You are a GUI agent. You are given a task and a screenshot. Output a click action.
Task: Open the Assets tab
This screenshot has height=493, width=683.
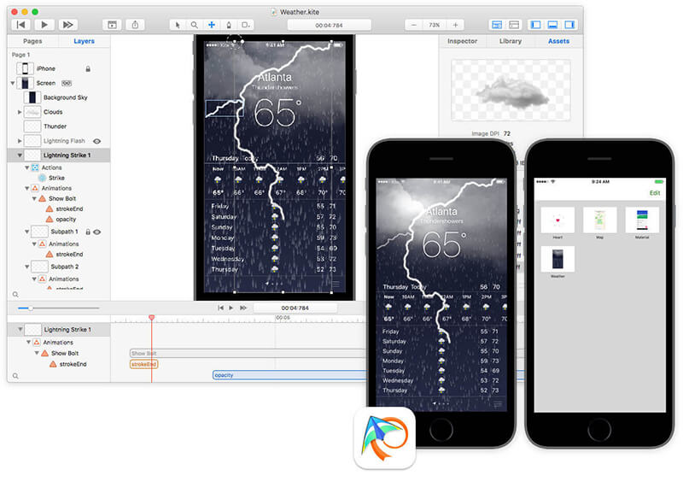coord(558,41)
